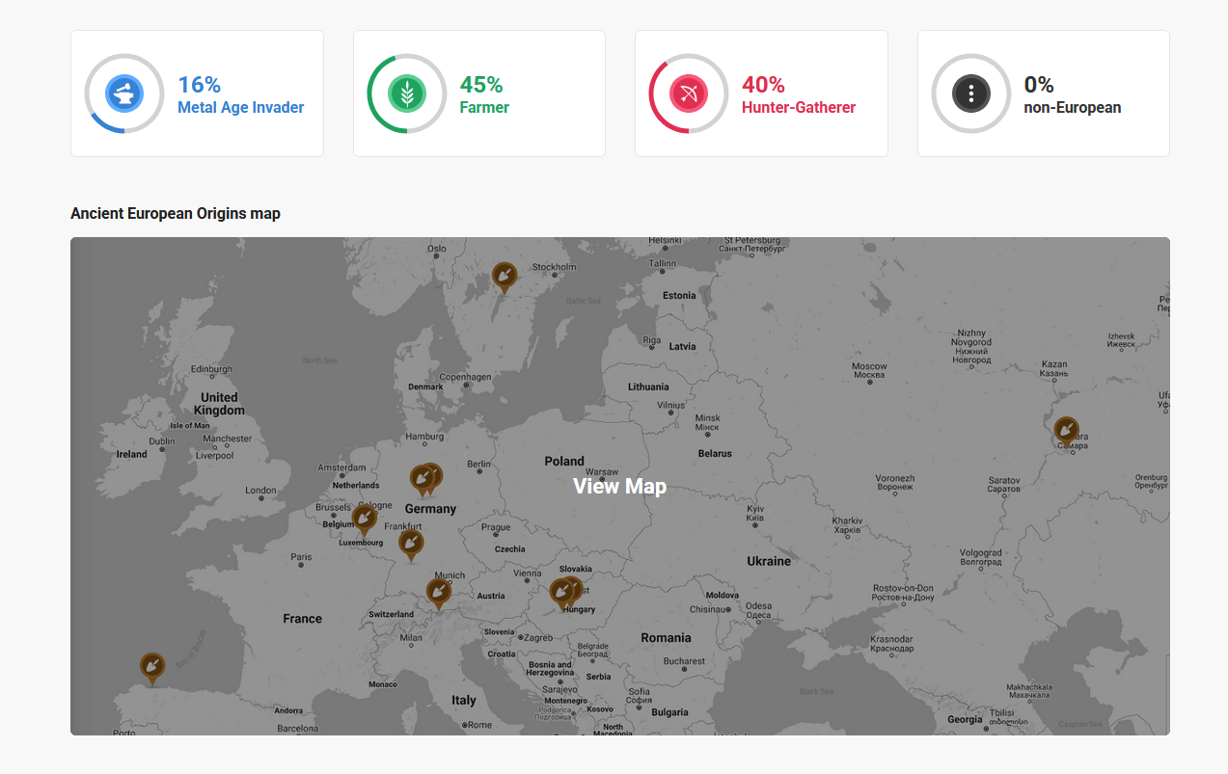Click the Hunter-Gatherer bow and arrow icon

[x=689, y=93]
